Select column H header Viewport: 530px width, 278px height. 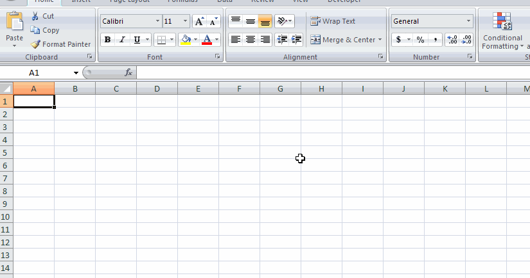click(321, 88)
